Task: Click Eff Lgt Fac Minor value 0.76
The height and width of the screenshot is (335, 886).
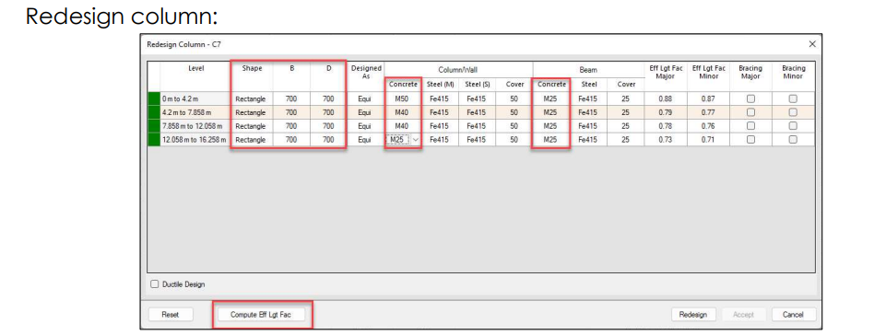Action: click(708, 126)
